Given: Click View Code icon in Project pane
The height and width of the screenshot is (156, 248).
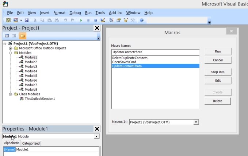Looking at the screenshot, I should [7, 36].
